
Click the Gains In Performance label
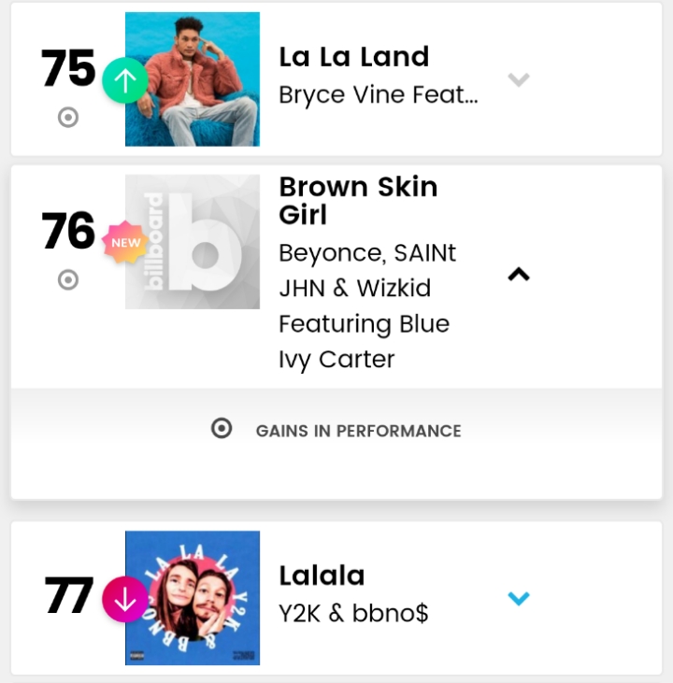[358, 431]
